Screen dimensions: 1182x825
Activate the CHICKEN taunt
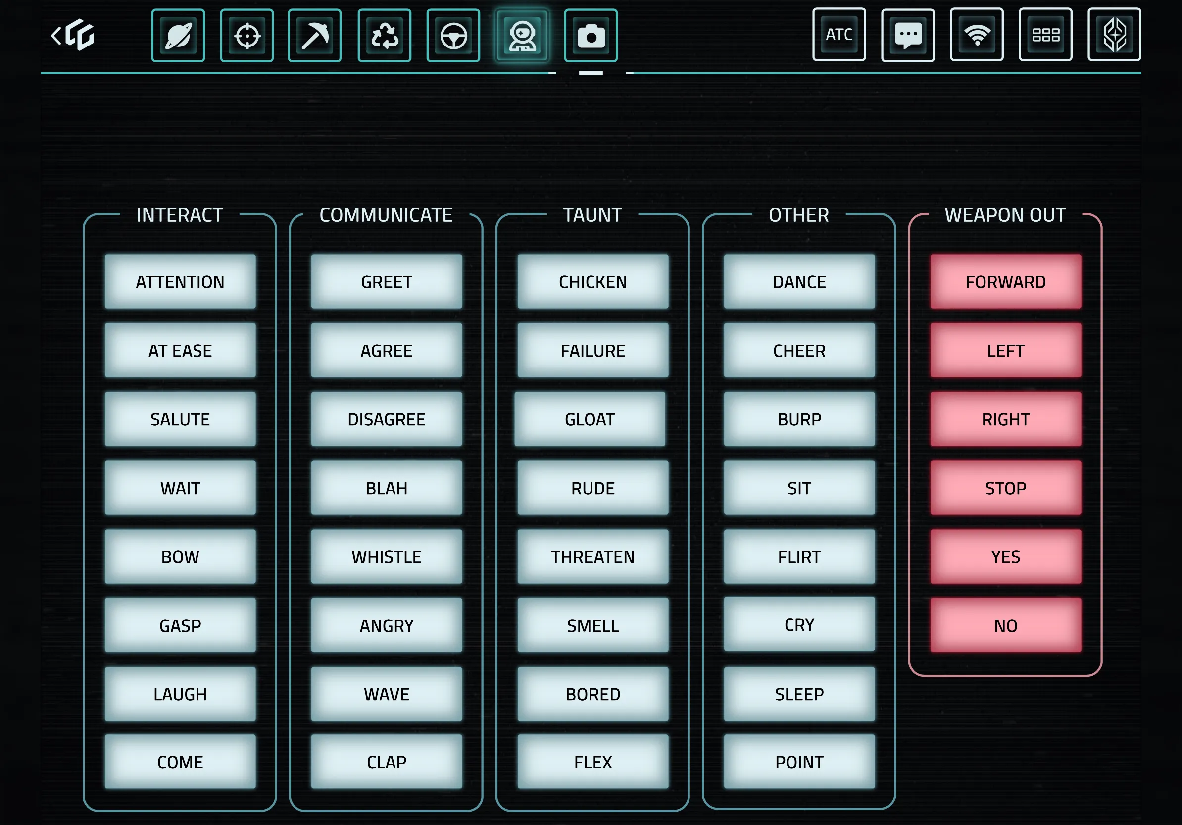tap(593, 282)
